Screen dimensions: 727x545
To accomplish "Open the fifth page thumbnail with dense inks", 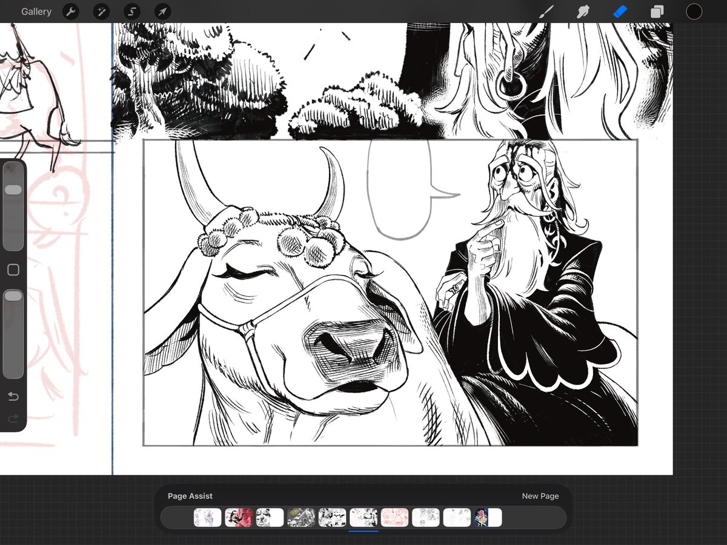I will (332, 517).
